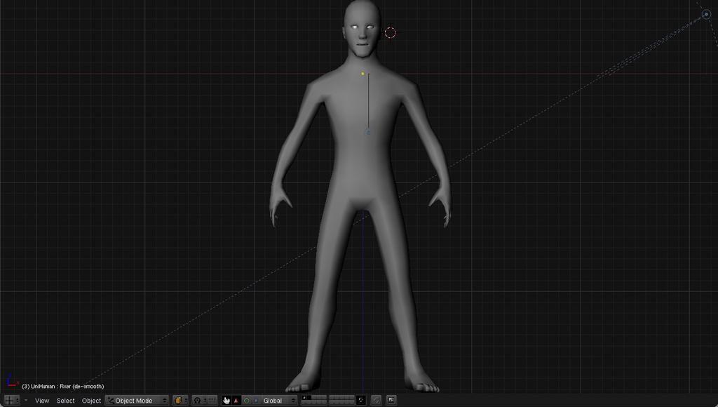718x407 pixels.
Task: Click the UniHuman : Fixer (de-smooth) label
Action: coord(62,387)
